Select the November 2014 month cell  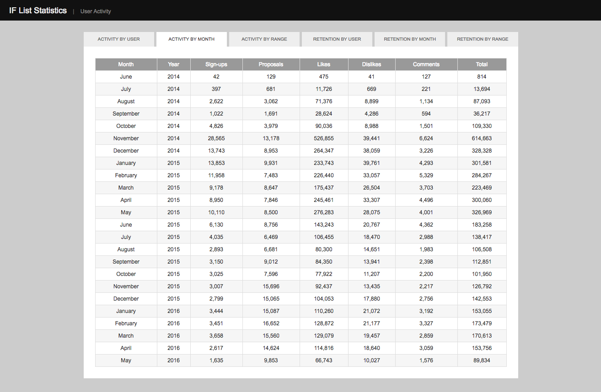(126, 138)
